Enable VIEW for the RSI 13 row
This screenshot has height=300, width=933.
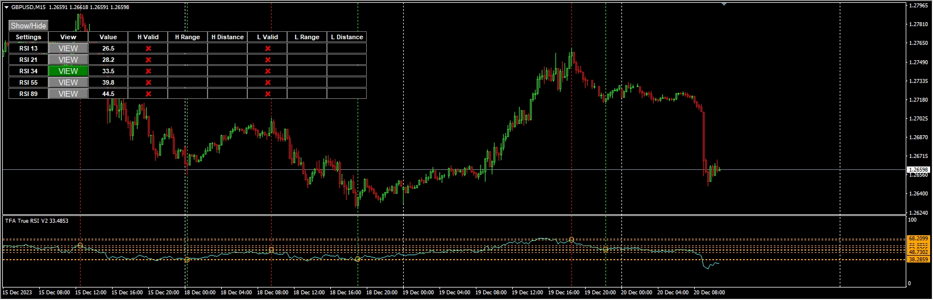(x=68, y=48)
